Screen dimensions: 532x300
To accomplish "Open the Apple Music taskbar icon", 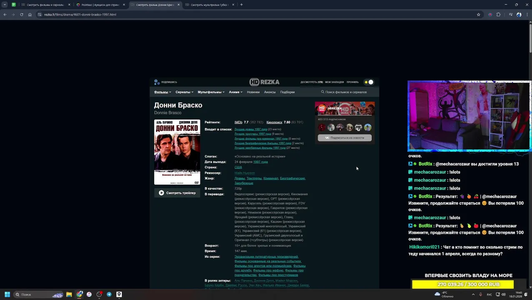I will coord(89,294).
